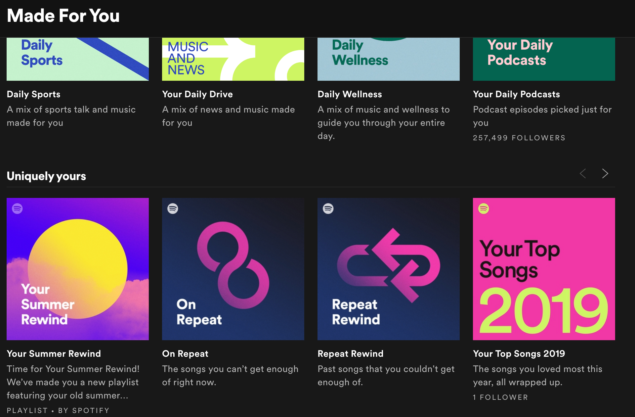Click the back chevron of the Uniquely yours carousel
This screenshot has height=417, width=635.
[583, 173]
